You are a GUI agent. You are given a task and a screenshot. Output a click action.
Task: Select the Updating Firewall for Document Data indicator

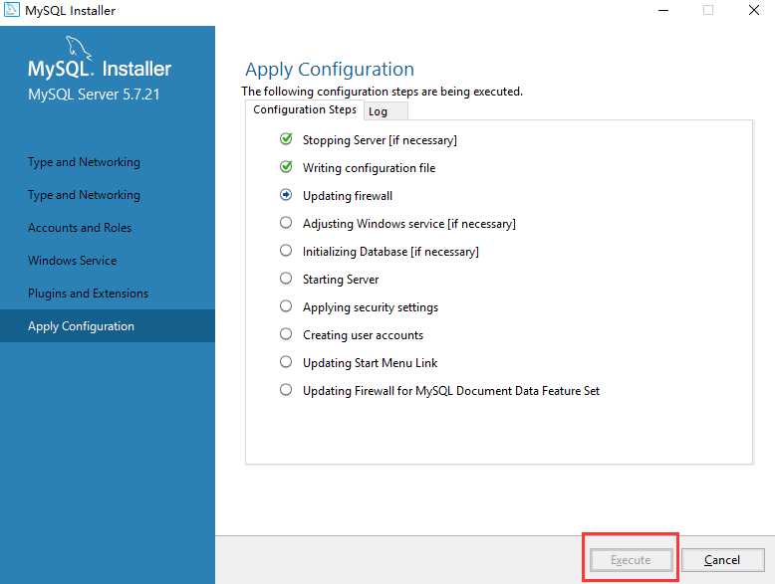286,390
